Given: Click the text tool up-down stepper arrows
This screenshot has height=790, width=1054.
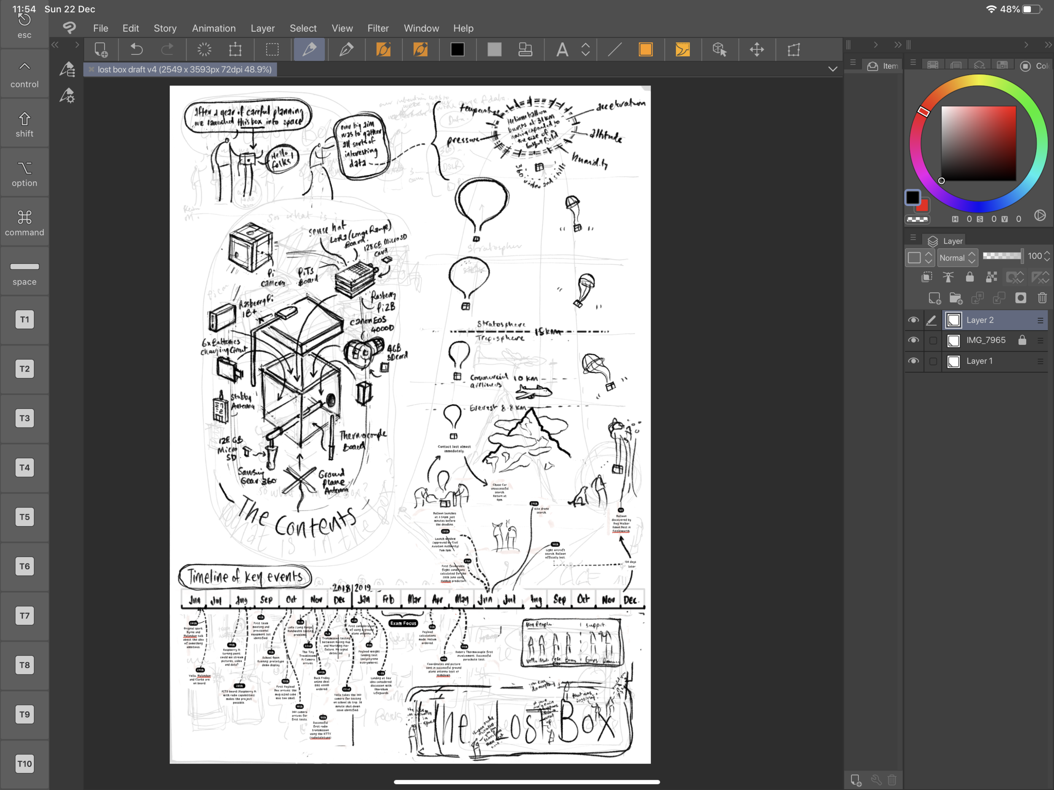Looking at the screenshot, I should [586, 50].
